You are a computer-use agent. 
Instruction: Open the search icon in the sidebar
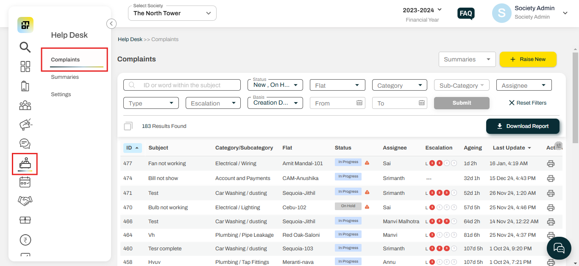tap(25, 47)
